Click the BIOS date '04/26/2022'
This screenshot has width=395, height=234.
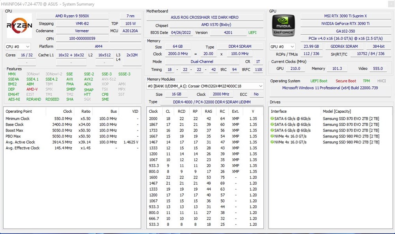[x=181, y=32]
